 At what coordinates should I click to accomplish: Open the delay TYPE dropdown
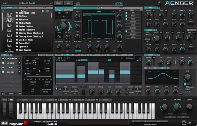[28, 63]
